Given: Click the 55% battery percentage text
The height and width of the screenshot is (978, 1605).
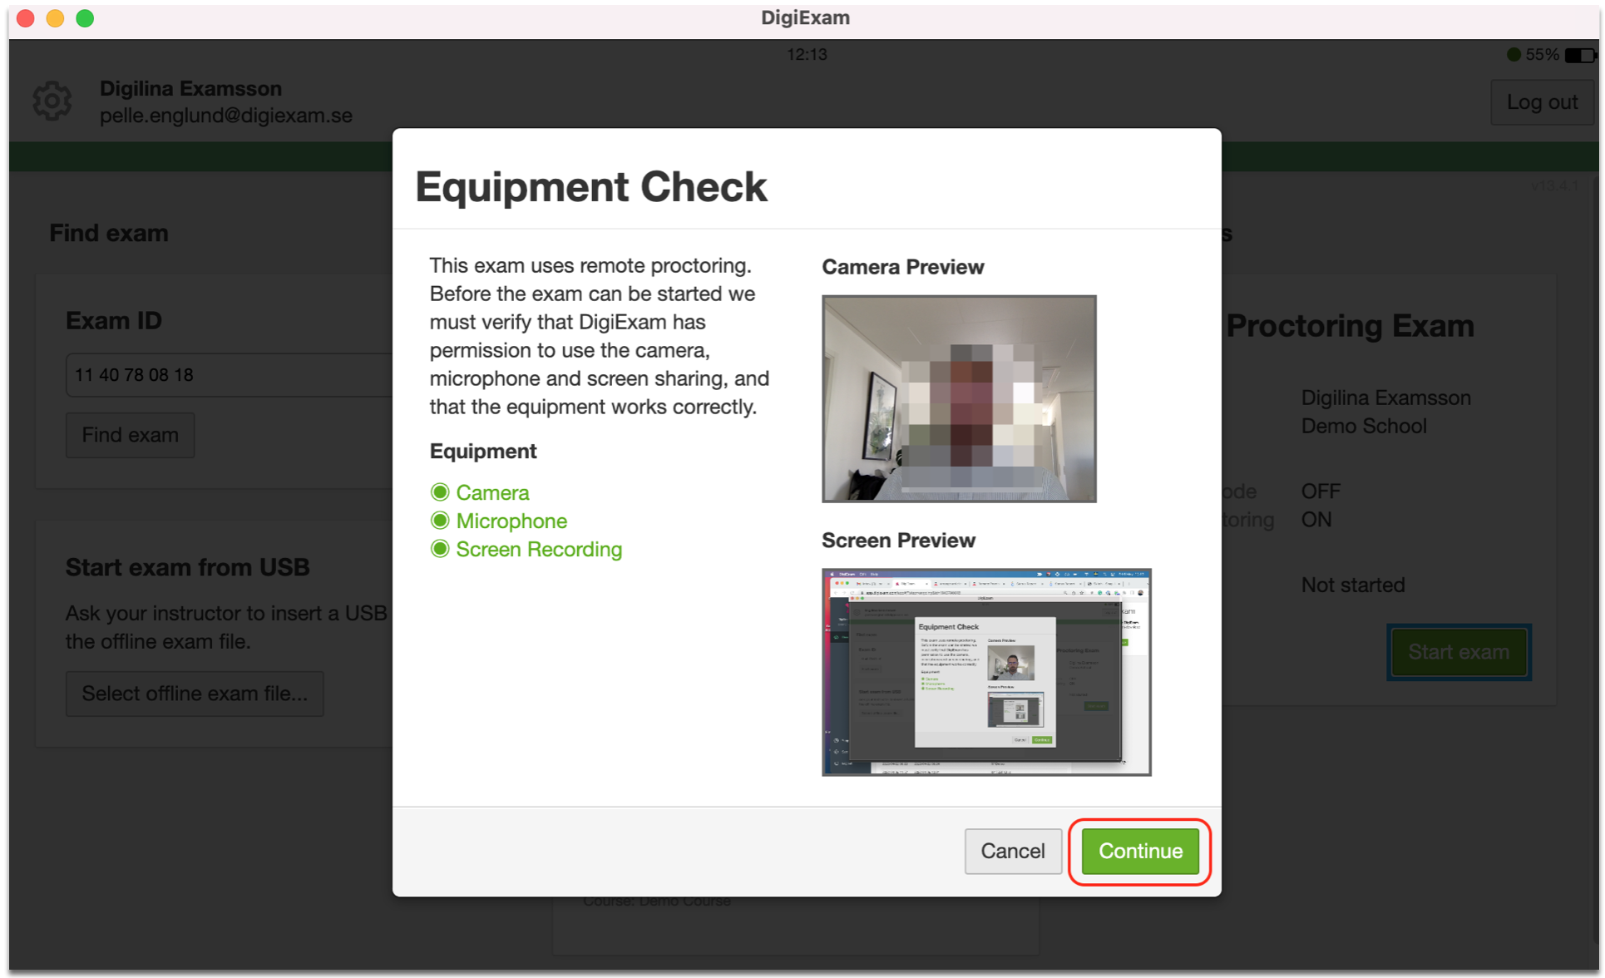Looking at the screenshot, I should [x=1543, y=55].
